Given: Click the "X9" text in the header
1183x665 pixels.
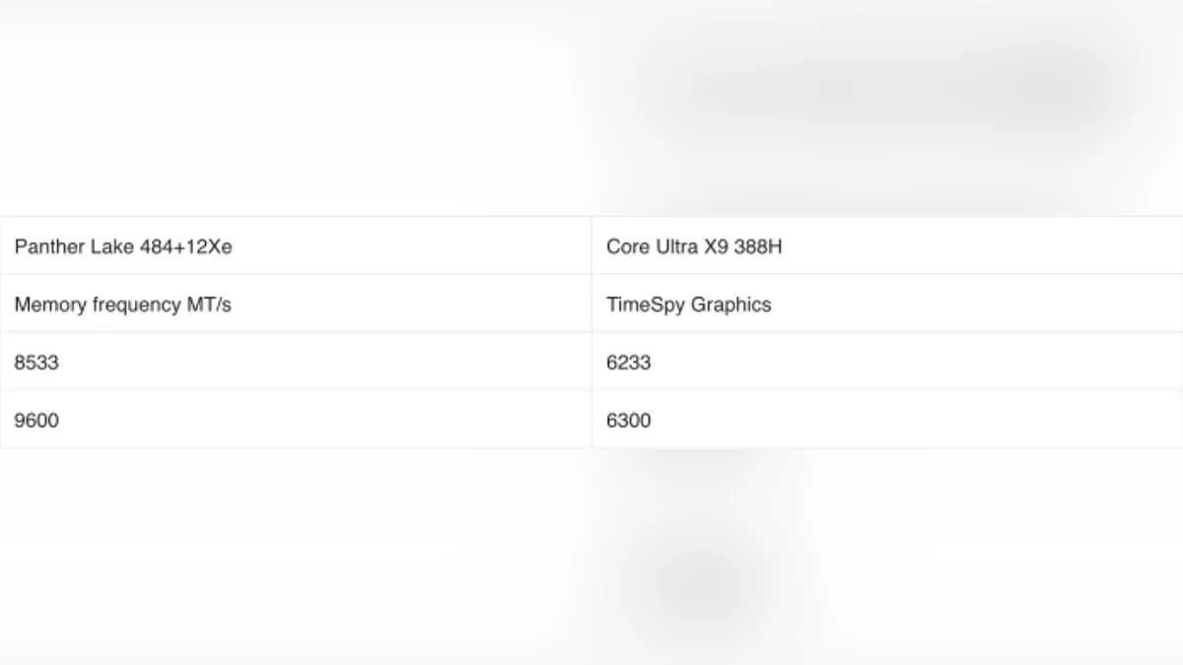Looking at the screenshot, I should 716,246.
